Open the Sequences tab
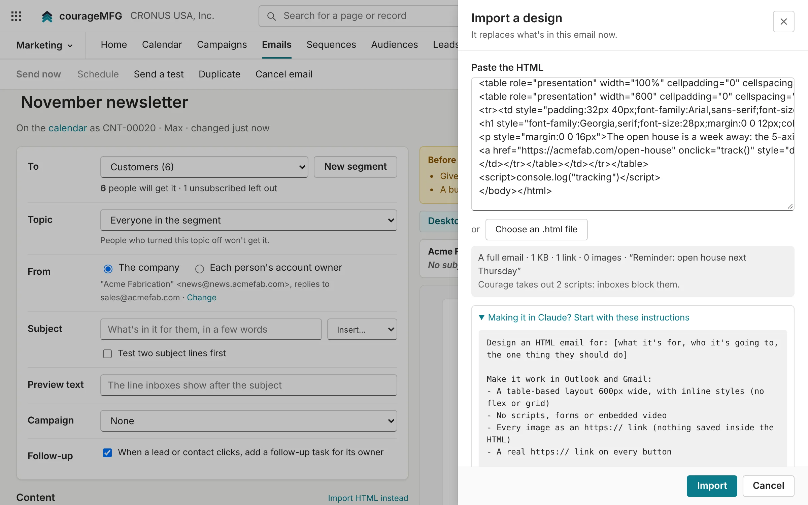This screenshot has height=505, width=808. (x=331, y=44)
